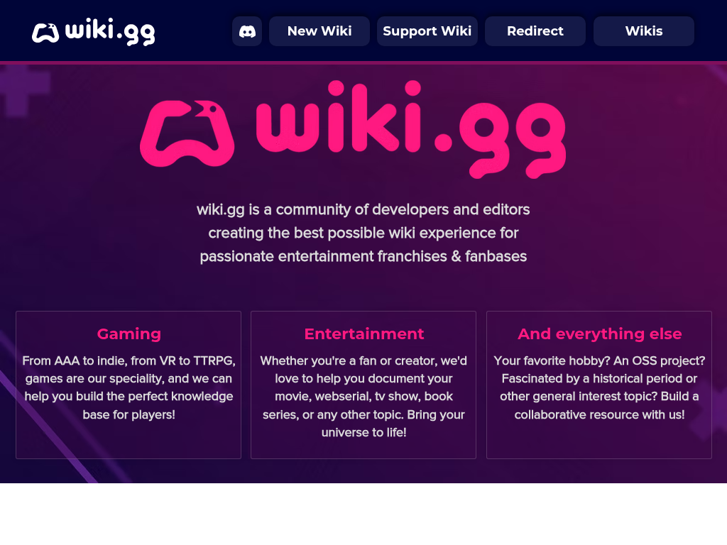Click the Gaming card body text
727x545 pixels.
[x=129, y=387]
